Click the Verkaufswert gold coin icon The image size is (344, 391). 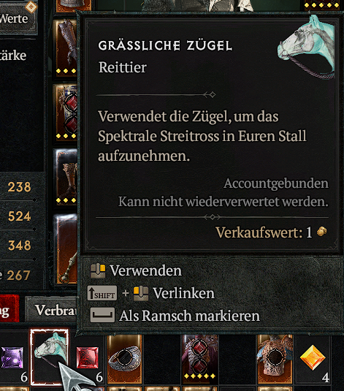pos(321,232)
